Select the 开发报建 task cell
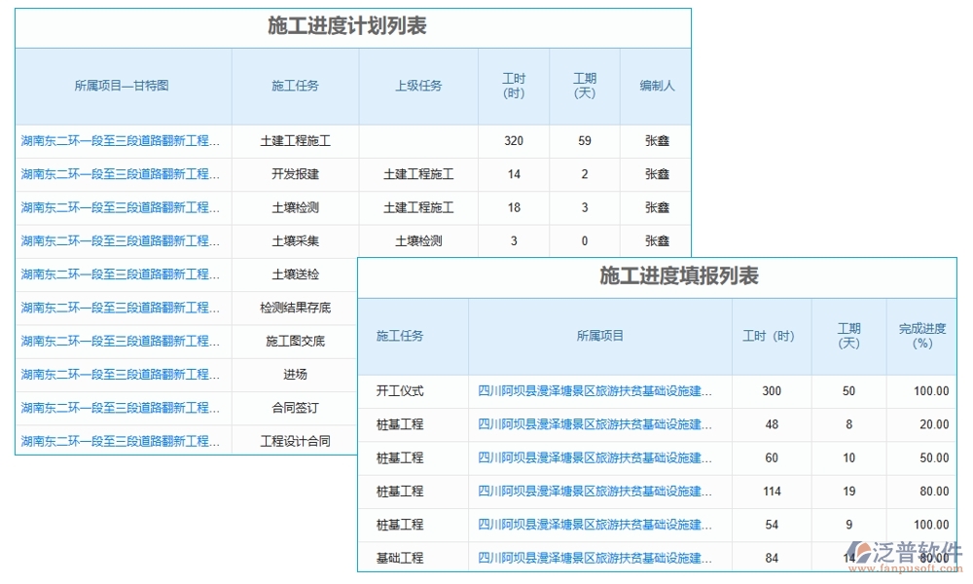 pos(295,173)
